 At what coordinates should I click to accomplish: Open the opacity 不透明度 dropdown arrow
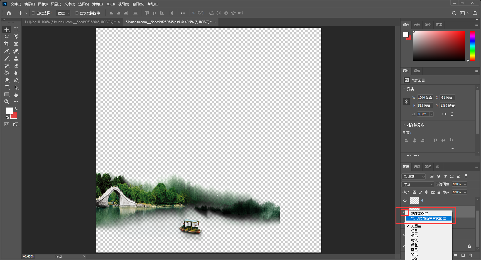(465, 184)
